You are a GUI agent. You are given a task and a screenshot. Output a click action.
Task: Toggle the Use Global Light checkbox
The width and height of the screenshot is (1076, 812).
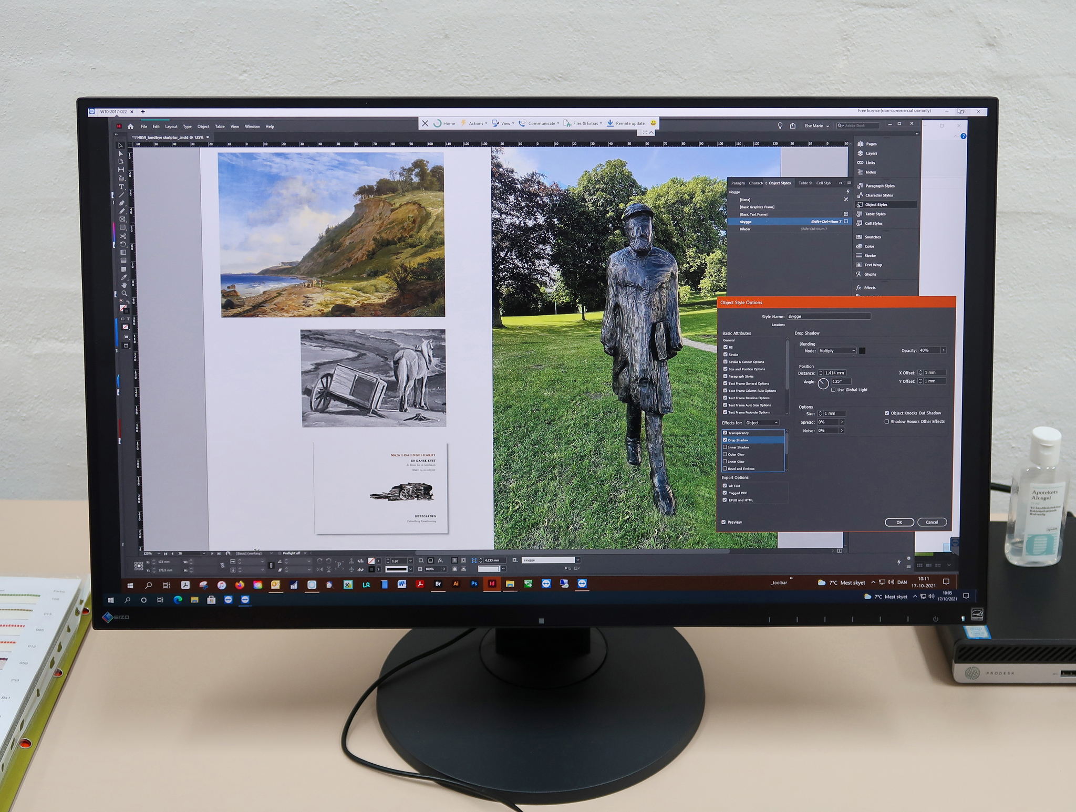[x=834, y=390]
